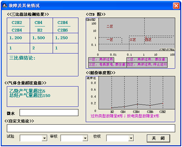
Task: Select the 乙炔产气量超出5 line
Action: click(x=27, y=91)
